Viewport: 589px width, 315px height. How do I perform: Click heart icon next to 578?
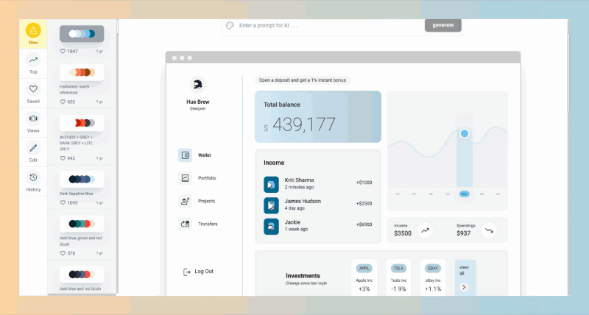(x=63, y=253)
